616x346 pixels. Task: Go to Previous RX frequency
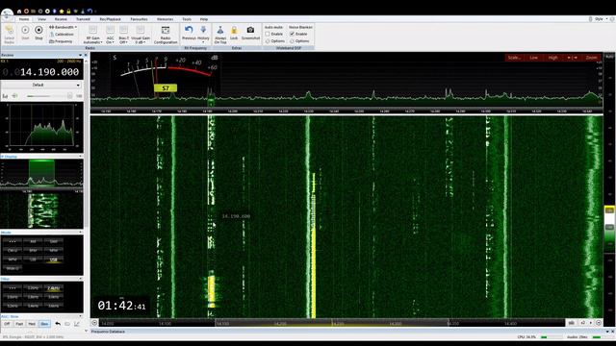click(189, 33)
